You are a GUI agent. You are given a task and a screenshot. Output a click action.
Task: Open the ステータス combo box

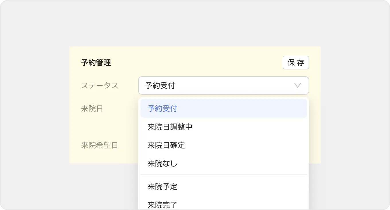pyautogui.click(x=223, y=85)
